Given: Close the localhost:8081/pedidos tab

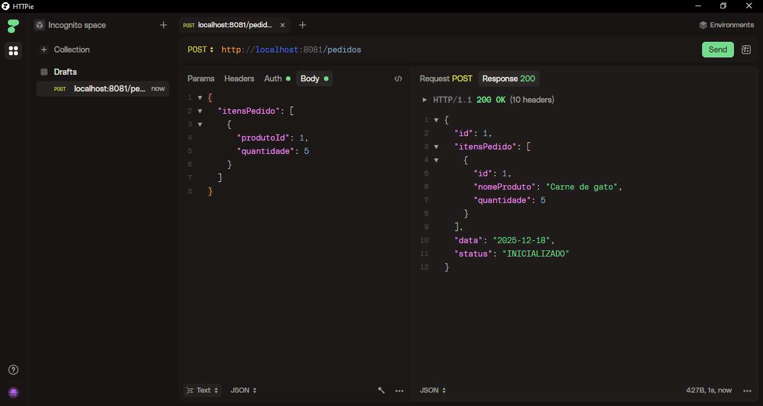Looking at the screenshot, I should (x=282, y=25).
